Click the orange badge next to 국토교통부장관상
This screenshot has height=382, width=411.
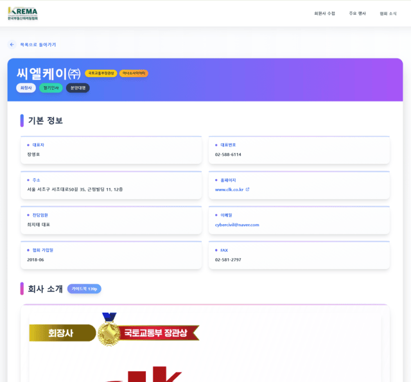(x=134, y=73)
